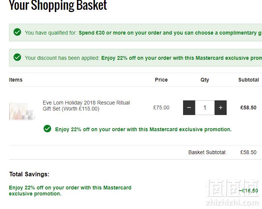The height and width of the screenshot is (209, 262).
Task: Click the Mastercard exclusive promo banner text
Action: tap(182, 58)
